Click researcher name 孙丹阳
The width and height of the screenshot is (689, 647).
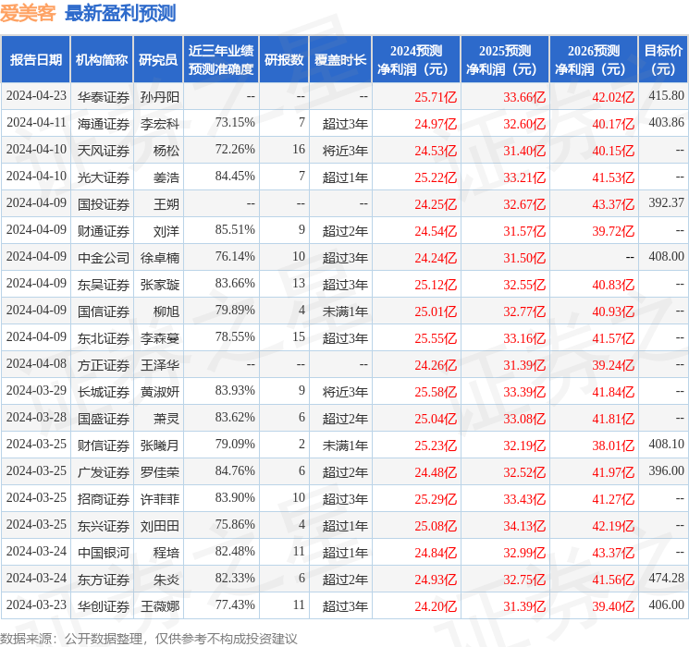160,97
